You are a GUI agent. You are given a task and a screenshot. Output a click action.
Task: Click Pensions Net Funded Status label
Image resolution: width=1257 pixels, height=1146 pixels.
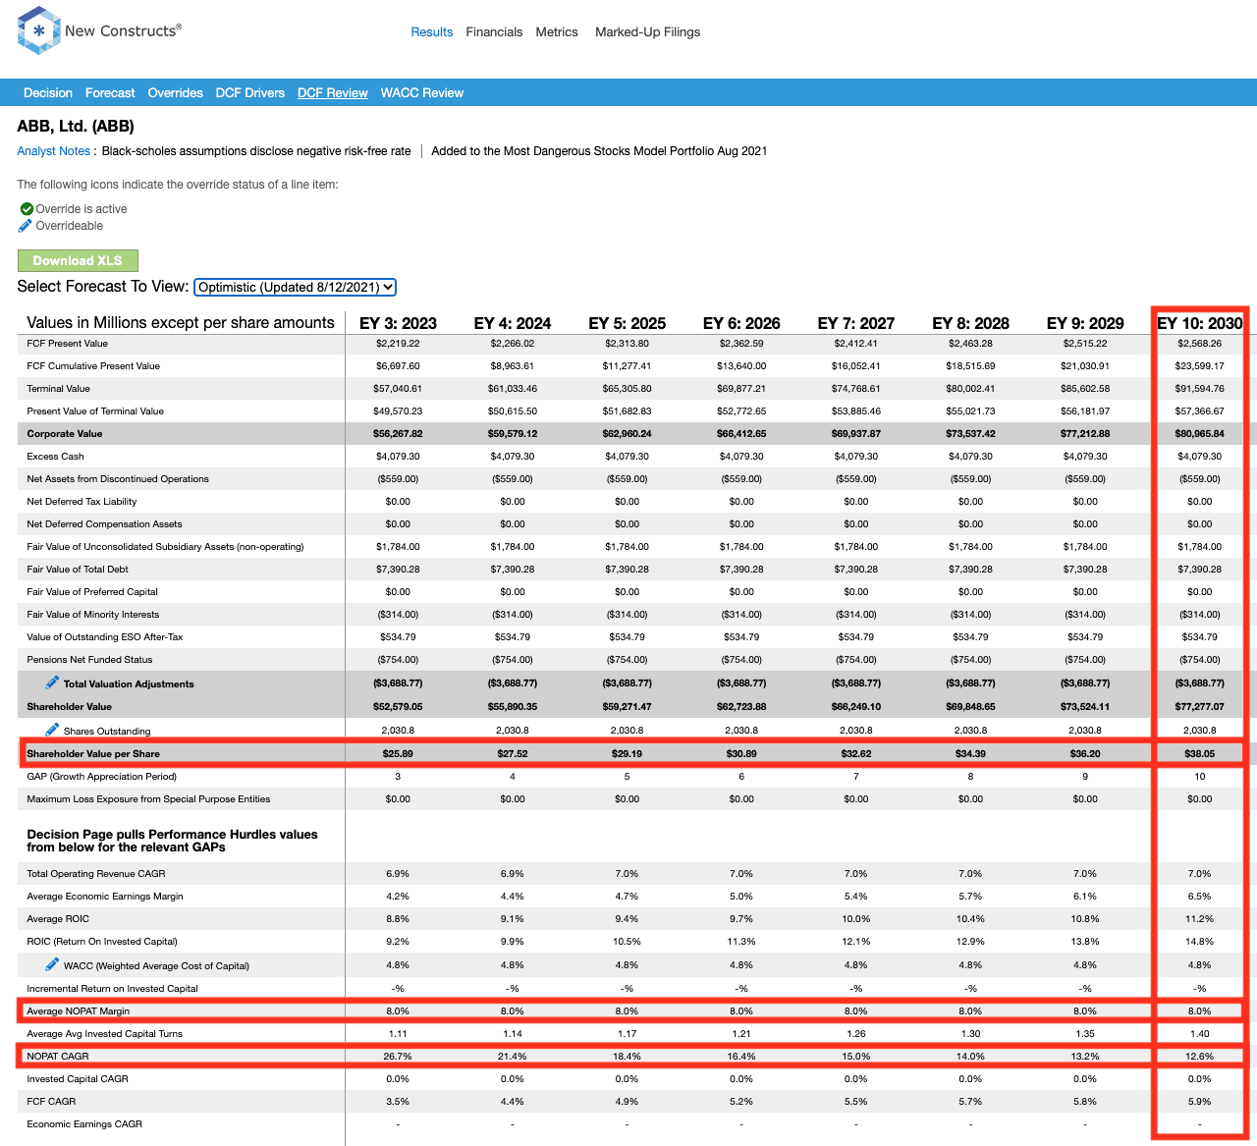tap(89, 660)
